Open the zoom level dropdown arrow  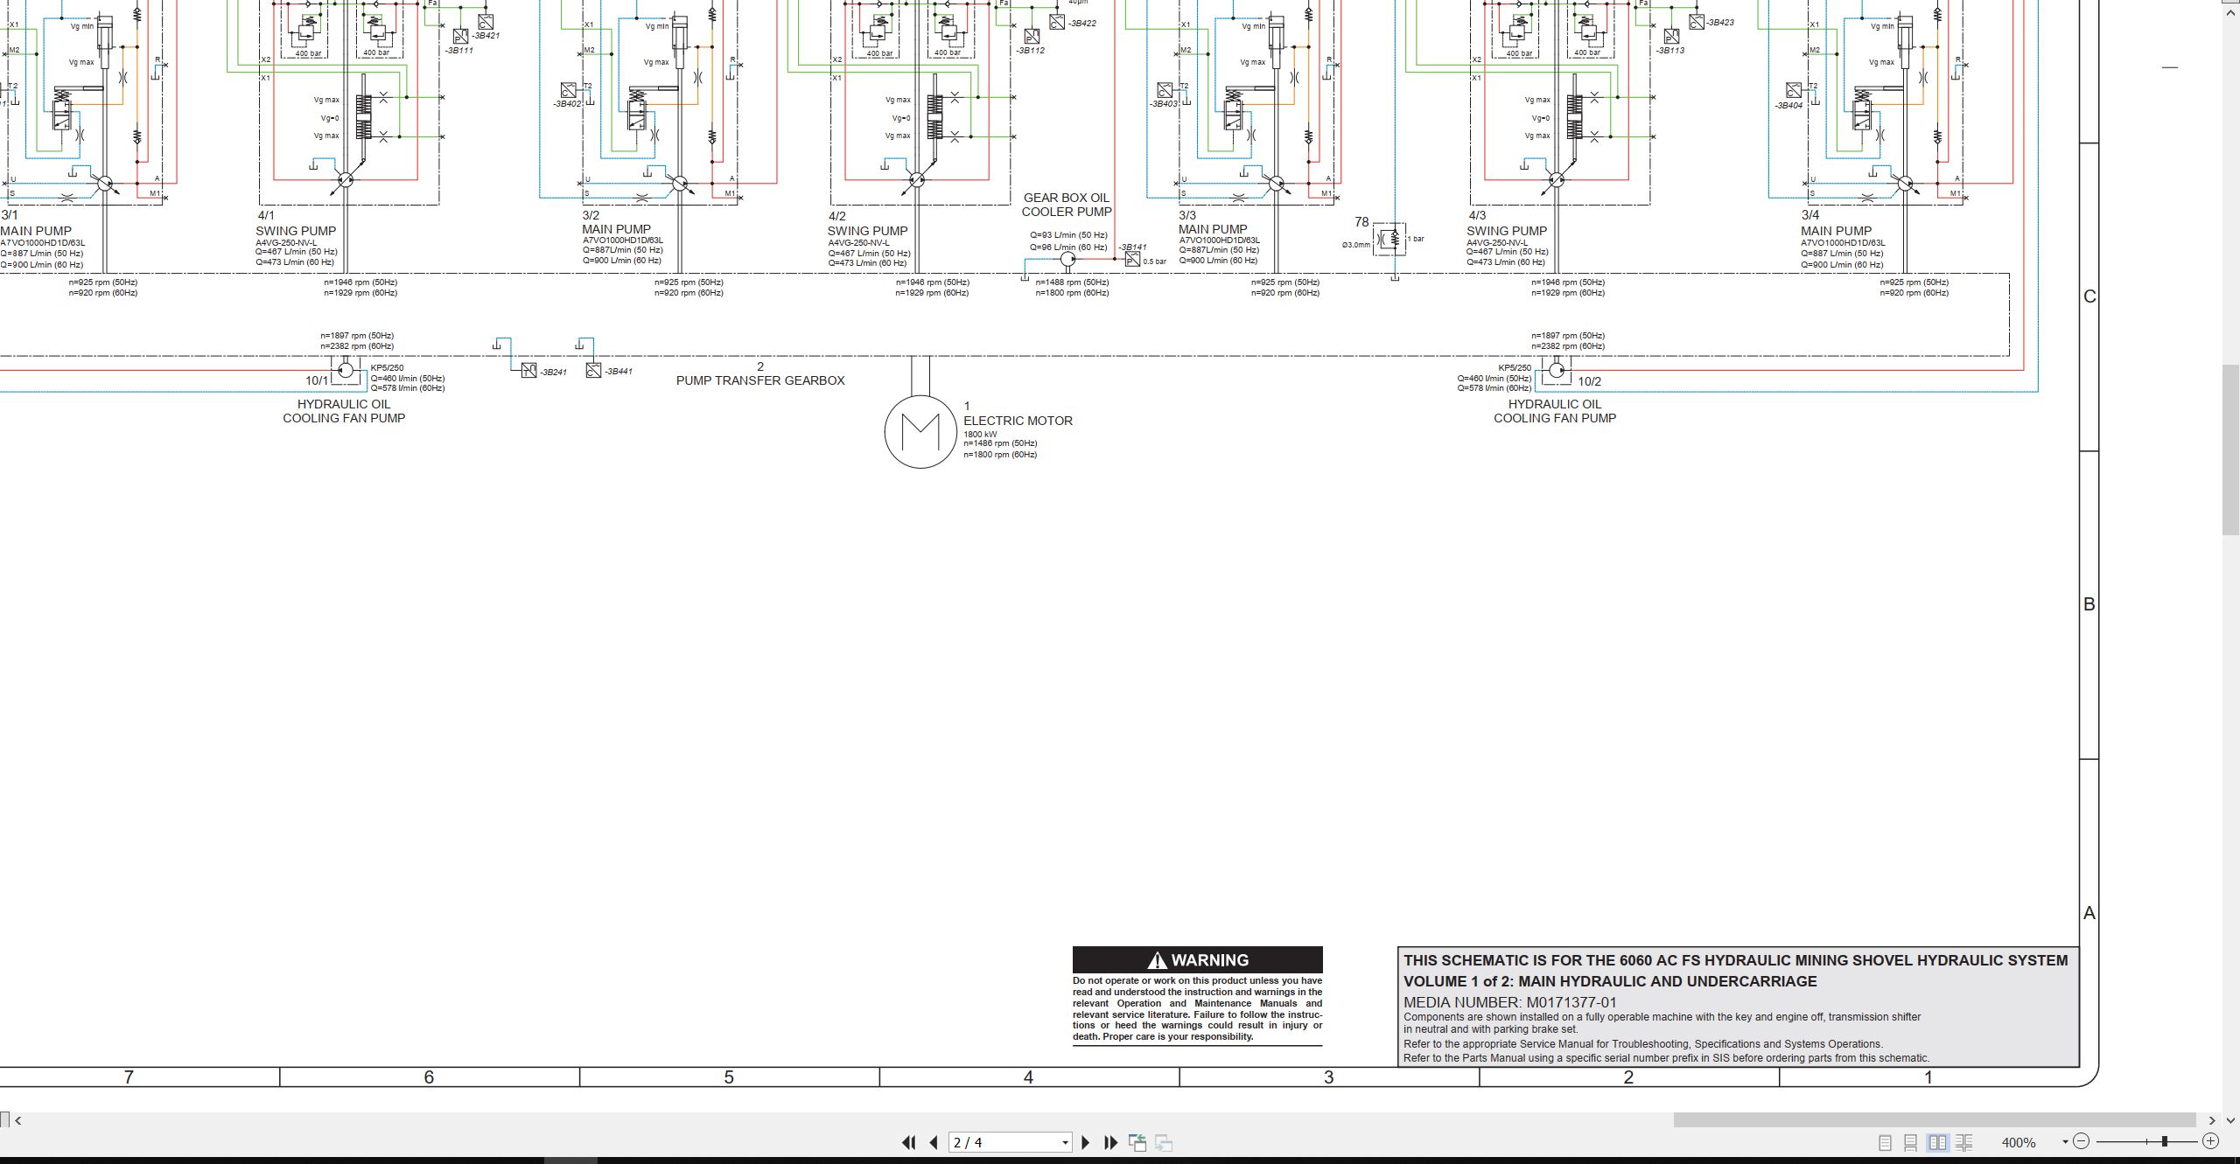coord(2065,1142)
